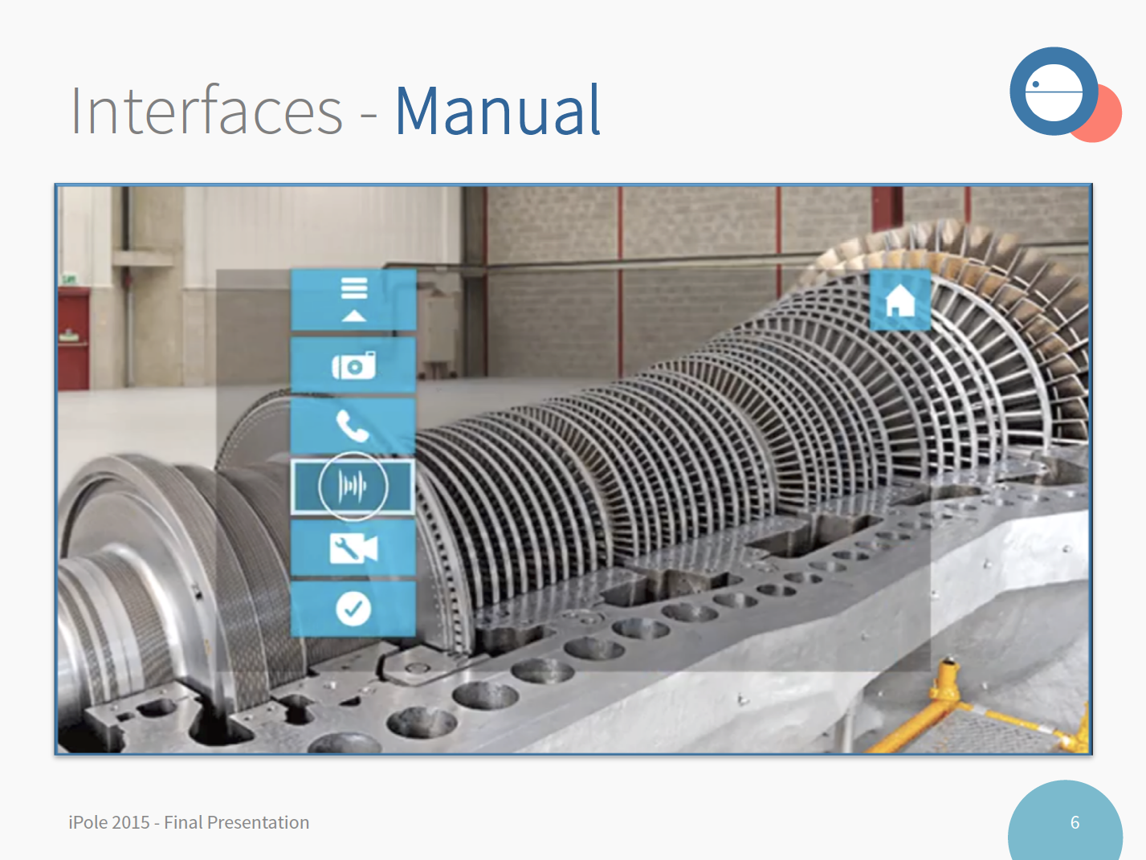Tap the camera snapshot icon
This screenshot has width=1146, height=860.
[353, 366]
